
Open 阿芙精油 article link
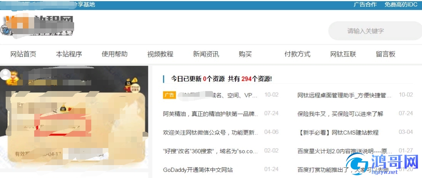[x=211, y=114]
